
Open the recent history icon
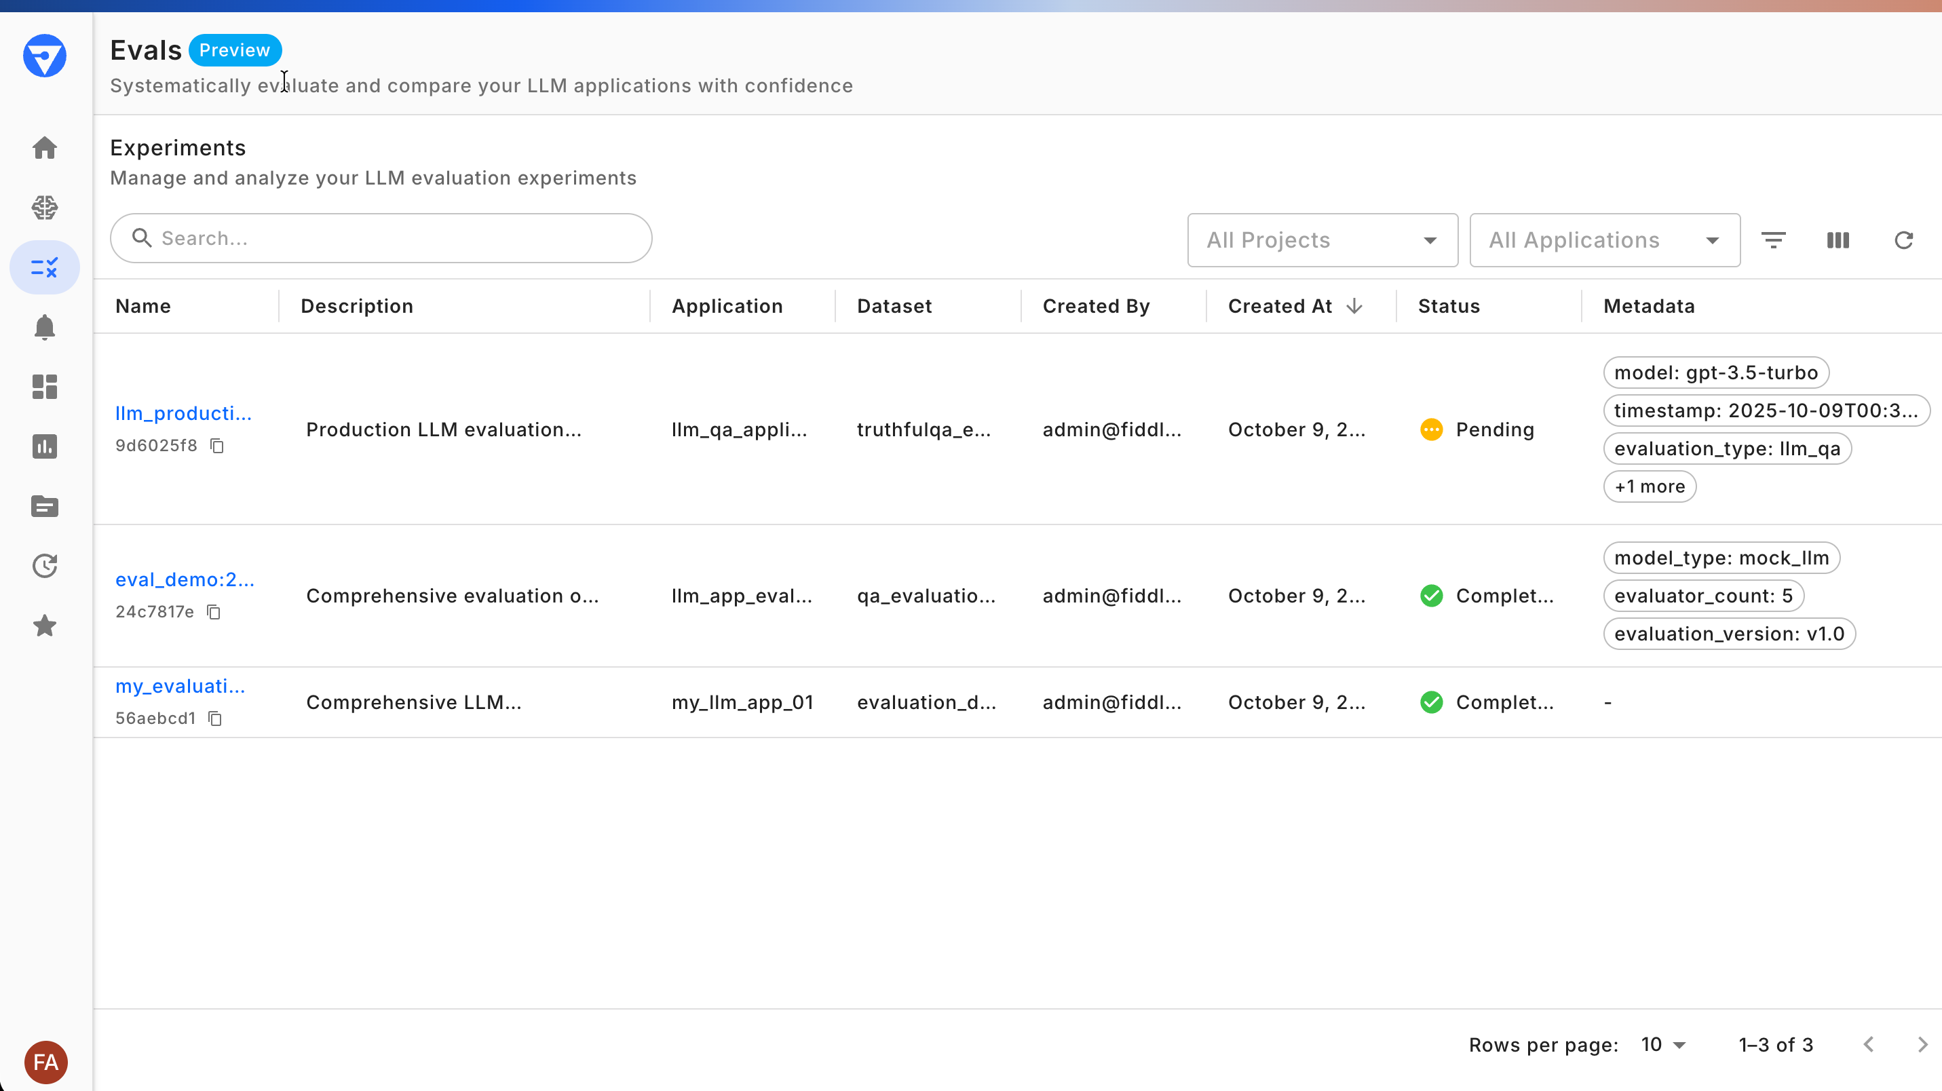tap(45, 565)
